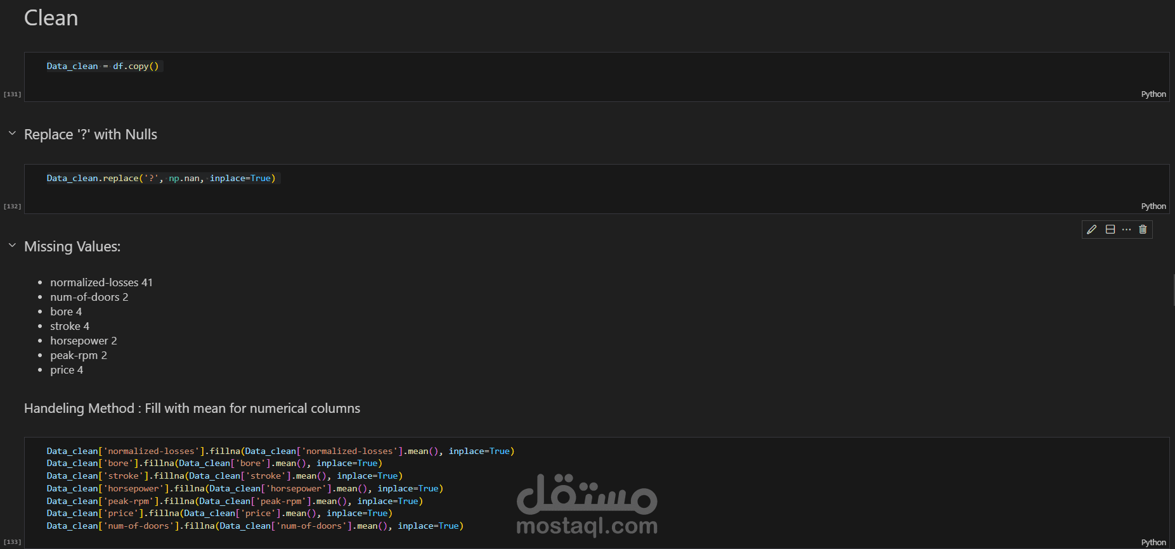Click the execution count [132]

(12, 206)
